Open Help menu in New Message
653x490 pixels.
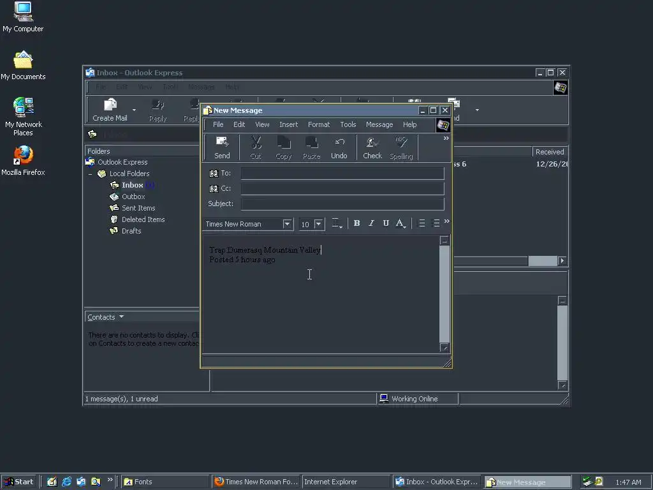pyautogui.click(x=410, y=124)
